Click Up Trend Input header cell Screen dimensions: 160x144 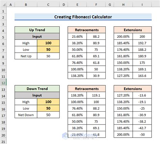(37, 36)
